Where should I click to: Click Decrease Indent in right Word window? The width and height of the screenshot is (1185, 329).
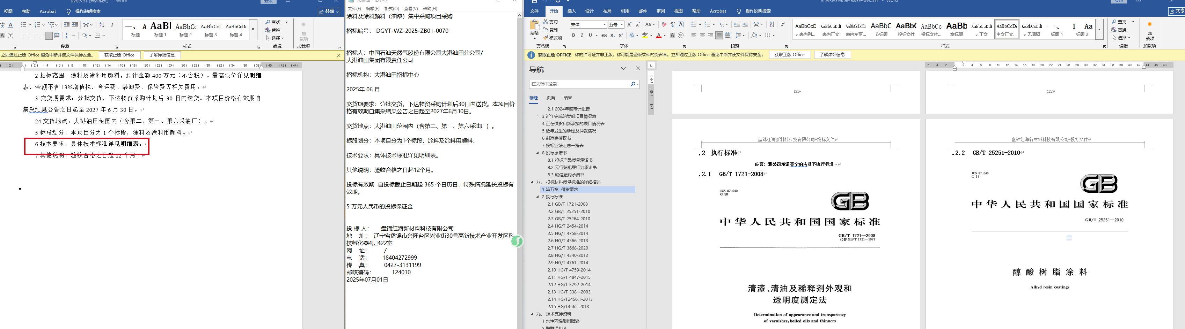(x=737, y=24)
